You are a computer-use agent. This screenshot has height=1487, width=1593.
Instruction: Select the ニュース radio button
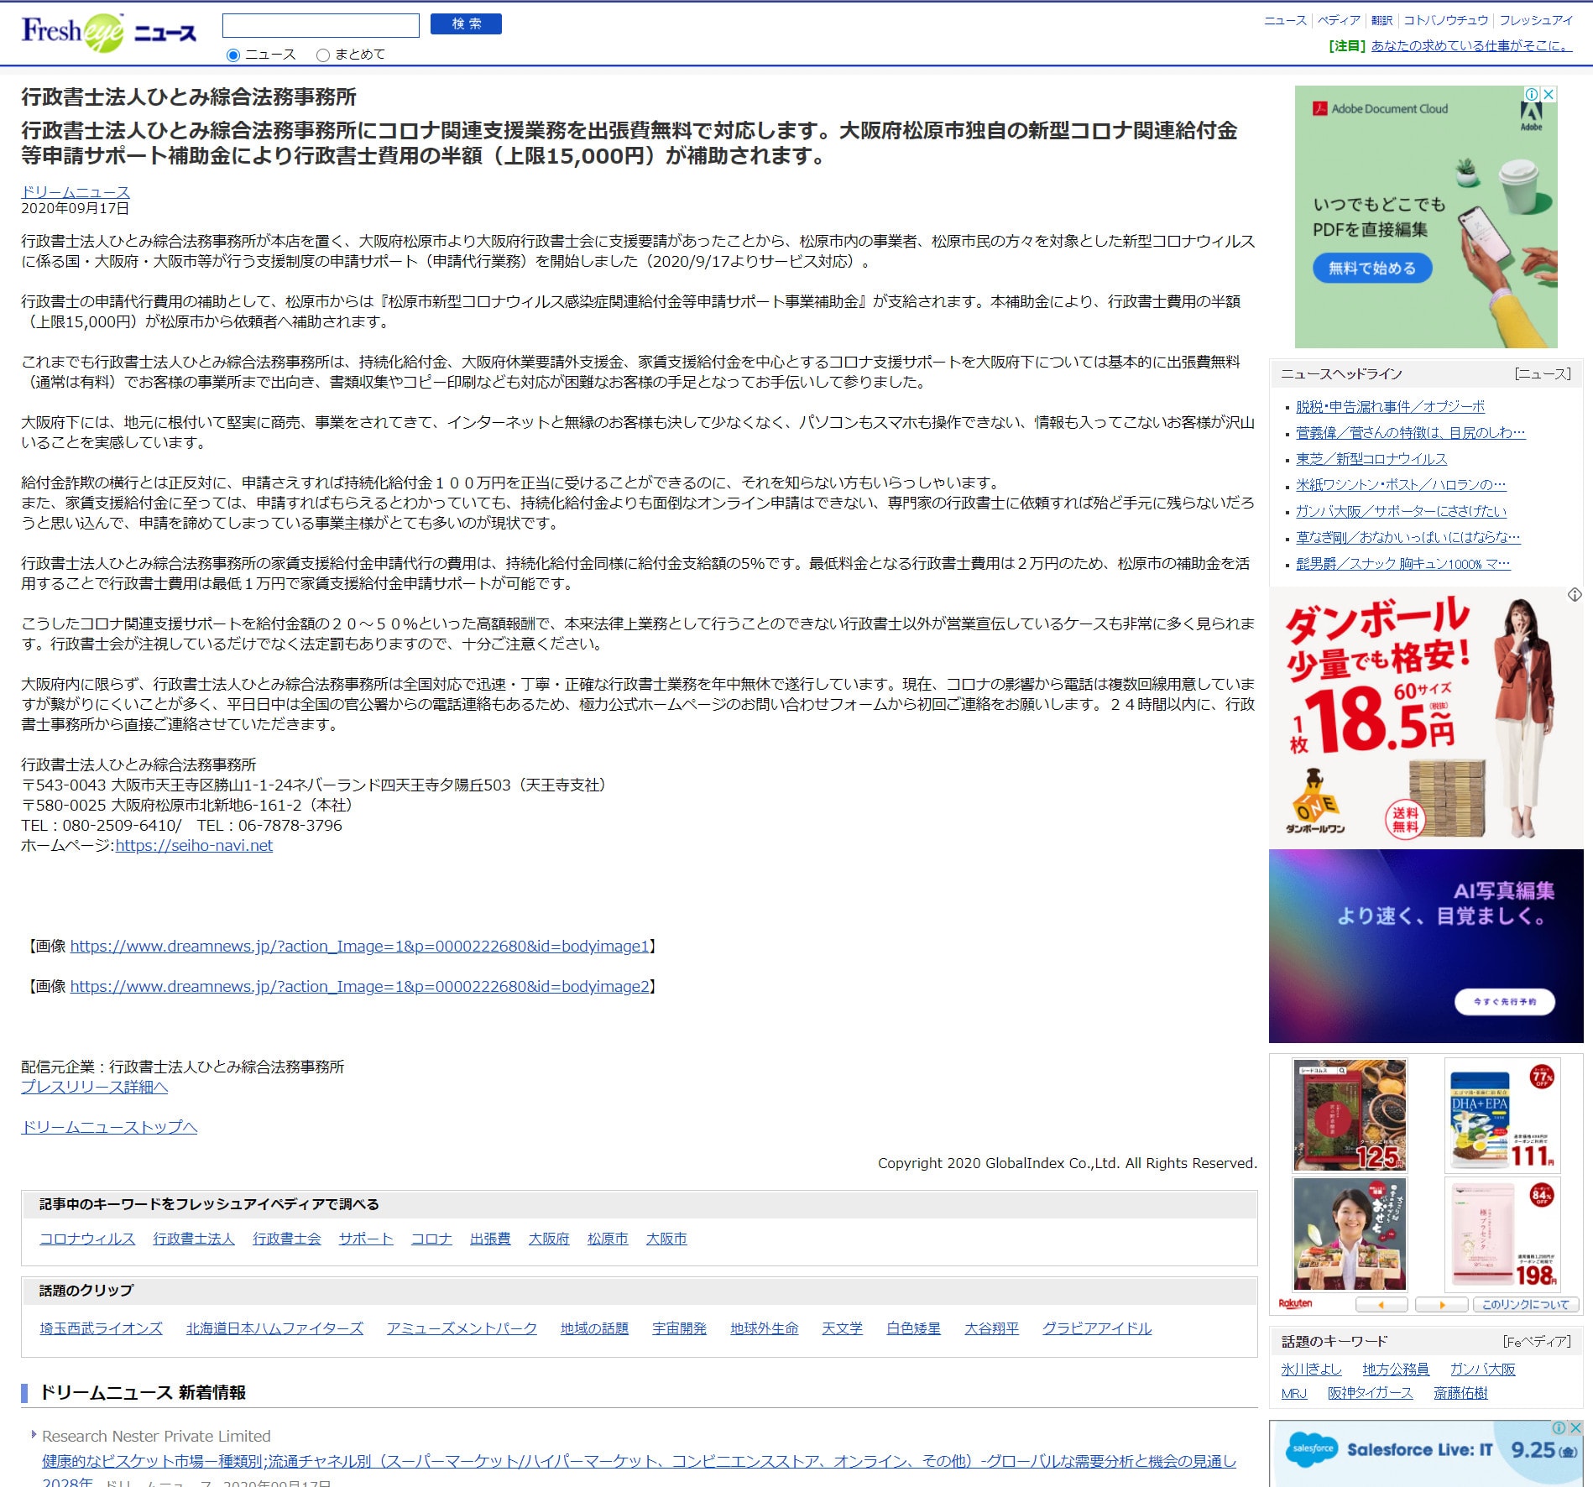coord(233,55)
